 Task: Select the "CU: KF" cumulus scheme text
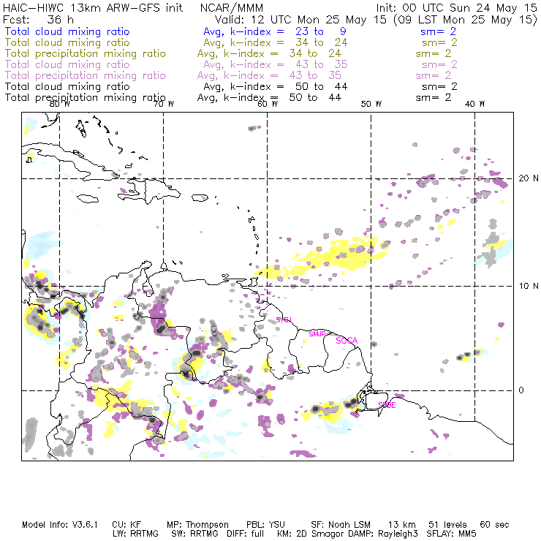[126, 525]
